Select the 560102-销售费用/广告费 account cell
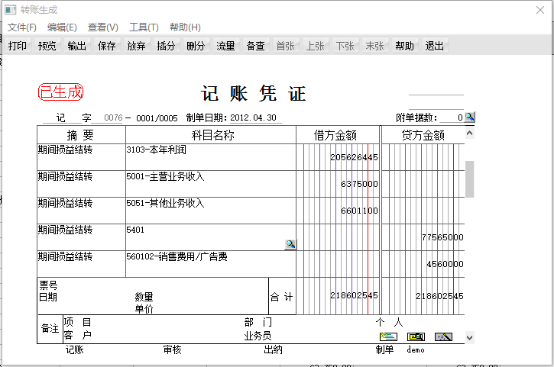Image resolution: width=554 pixels, height=367 pixels. (211, 264)
